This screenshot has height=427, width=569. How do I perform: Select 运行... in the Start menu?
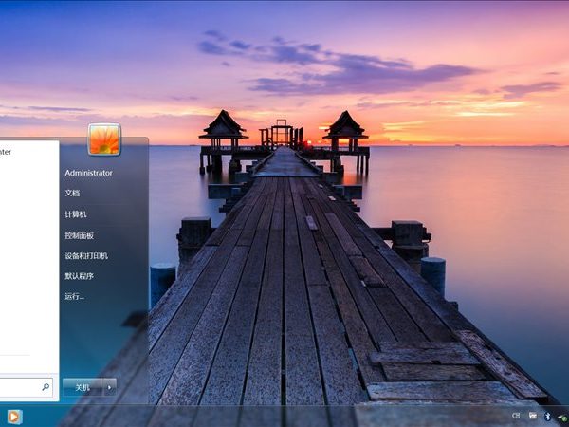point(75,297)
